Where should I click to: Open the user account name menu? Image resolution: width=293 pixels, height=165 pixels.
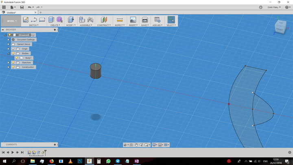tap(274, 7)
